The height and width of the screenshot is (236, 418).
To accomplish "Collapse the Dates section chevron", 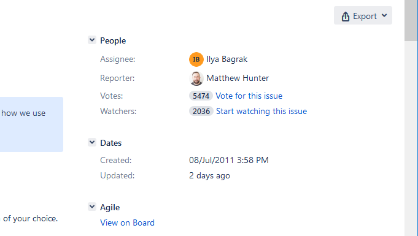I will click(x=92, y=142).
